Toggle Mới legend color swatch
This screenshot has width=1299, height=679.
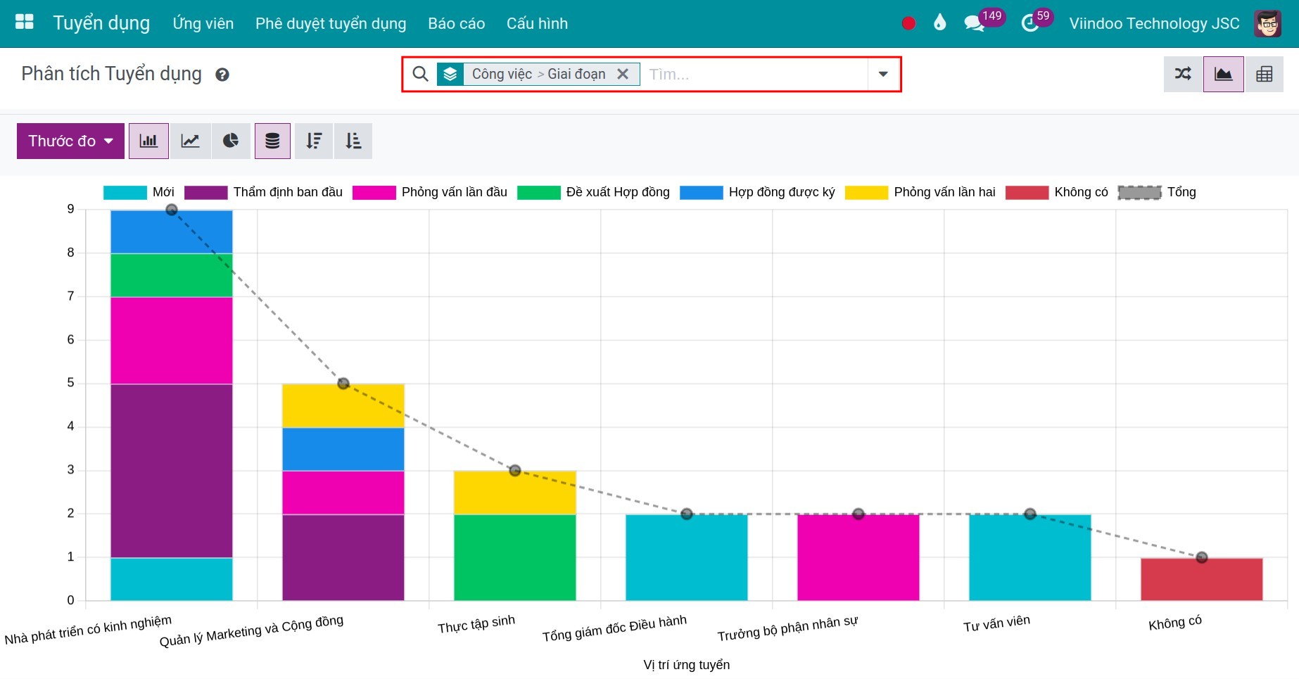[125, 192]
